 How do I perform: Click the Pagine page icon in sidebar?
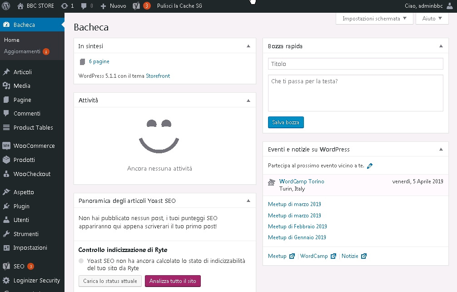click(6, 100)
